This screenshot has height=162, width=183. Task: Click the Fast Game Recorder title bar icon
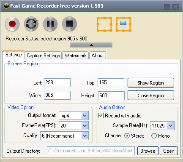[6, 6]
